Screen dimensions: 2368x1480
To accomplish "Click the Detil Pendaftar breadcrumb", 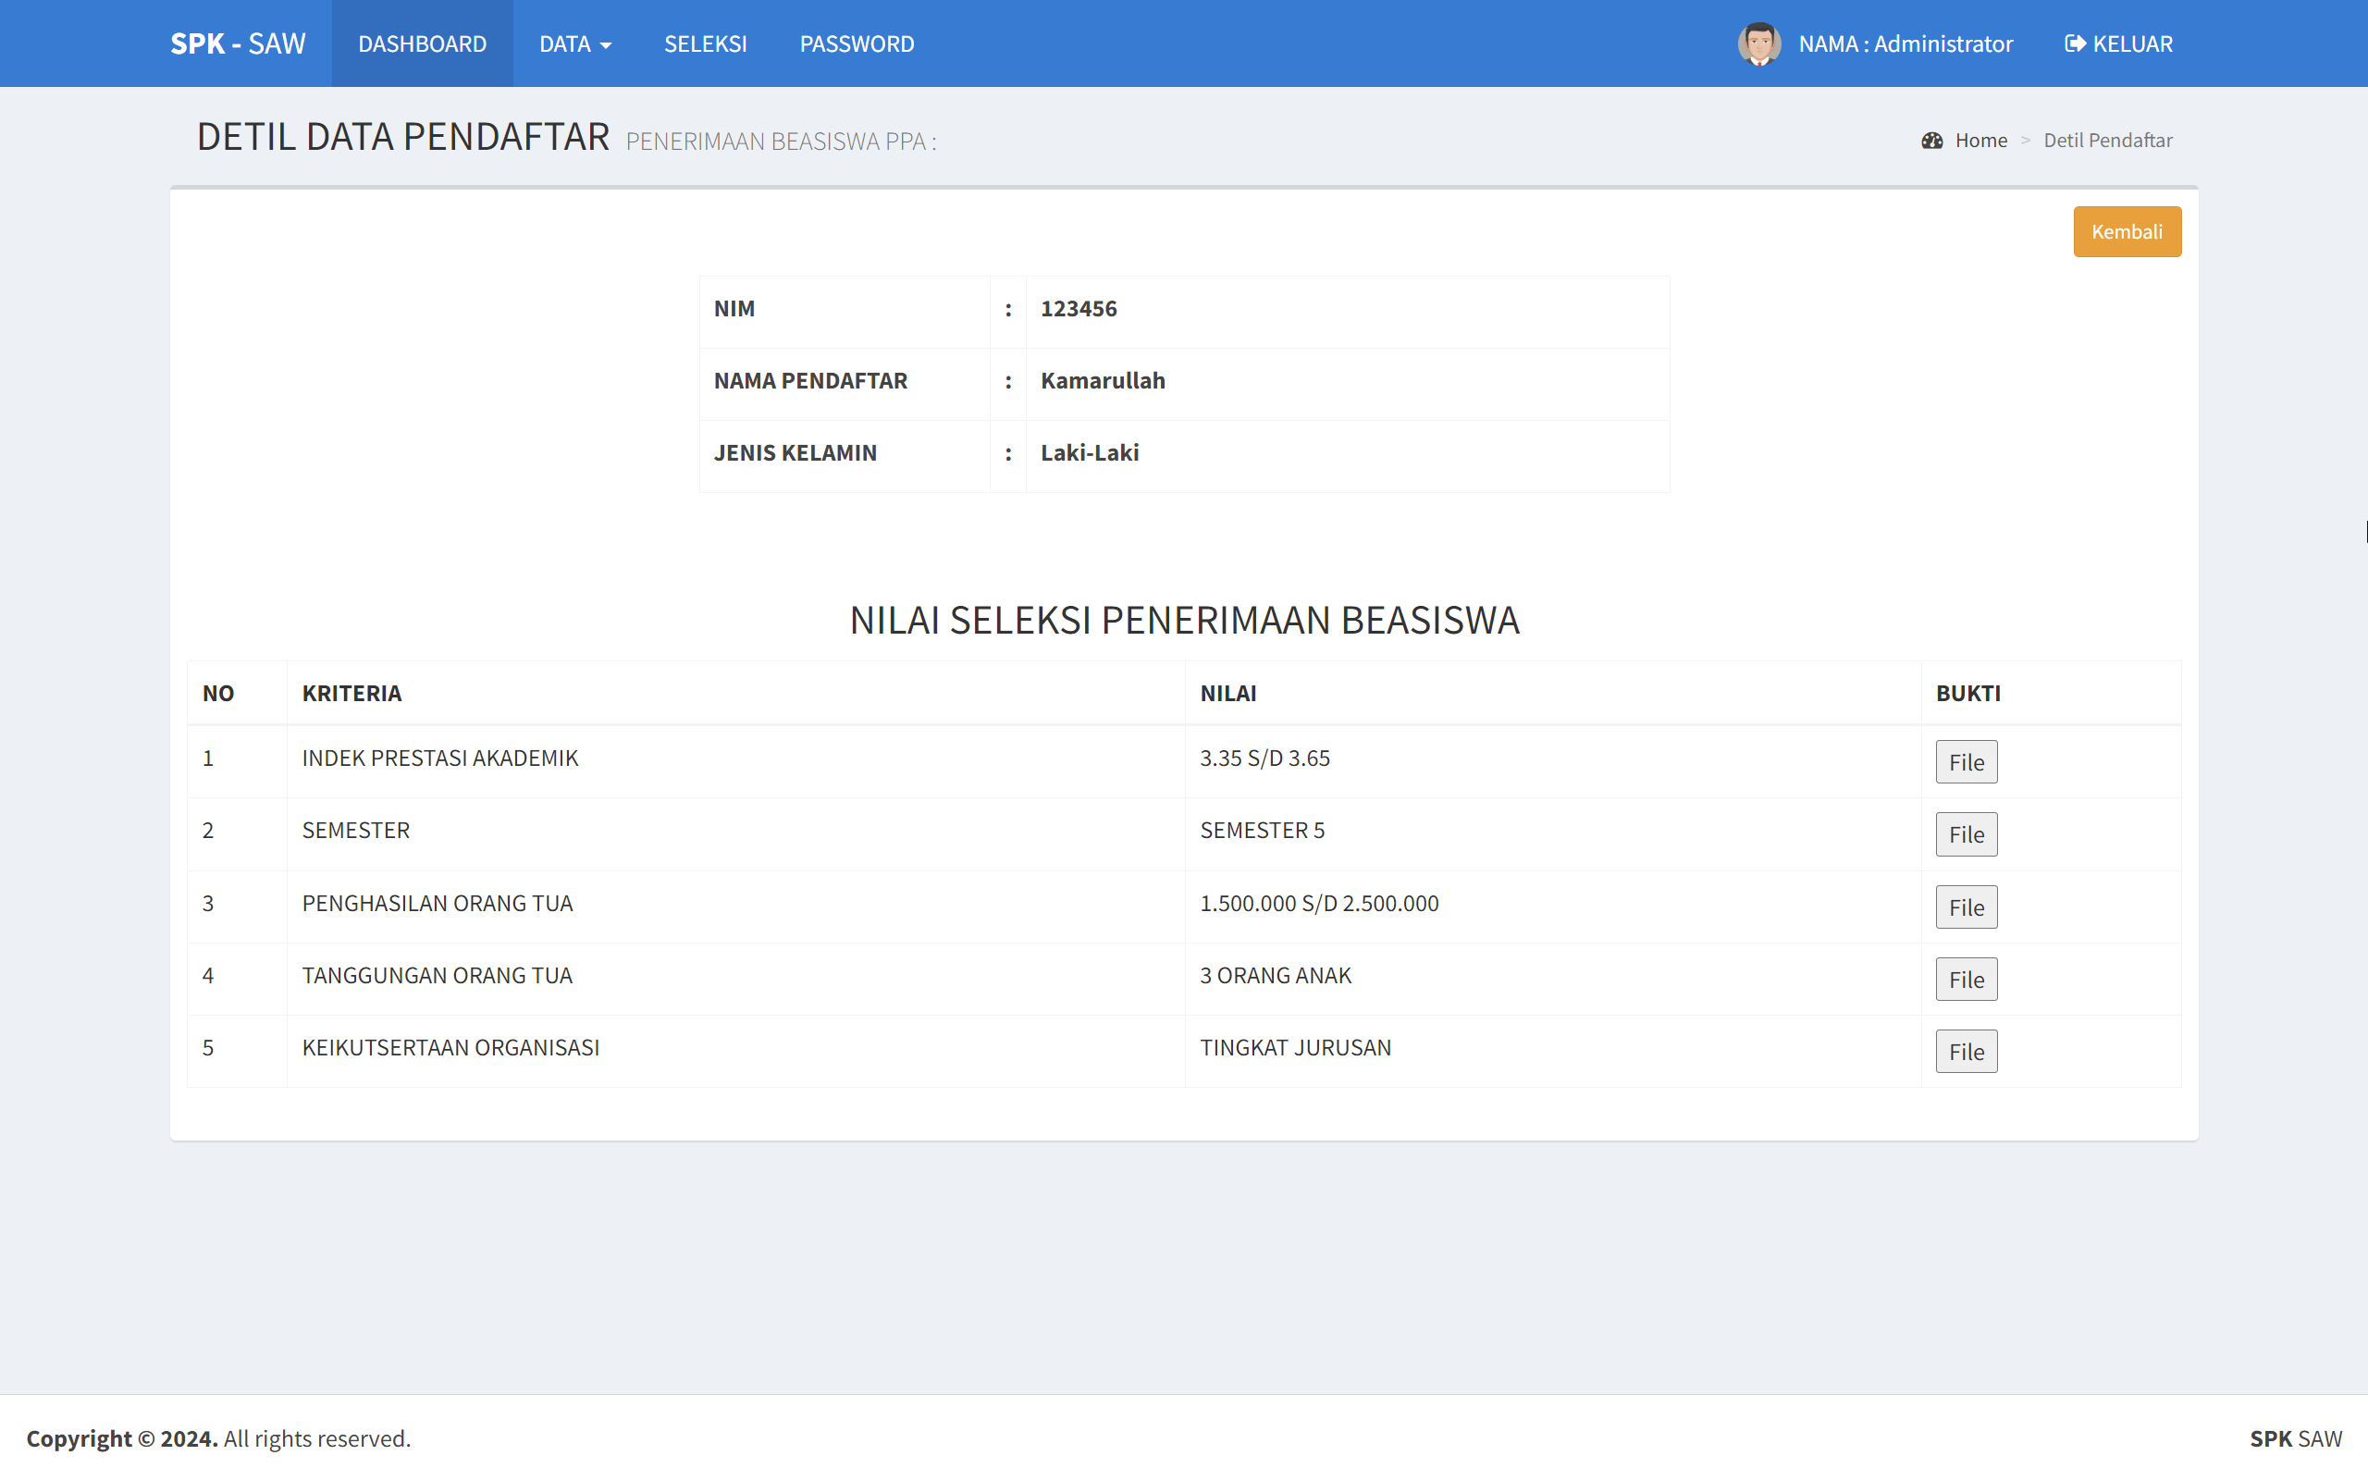I will (x=2107, y=139).
